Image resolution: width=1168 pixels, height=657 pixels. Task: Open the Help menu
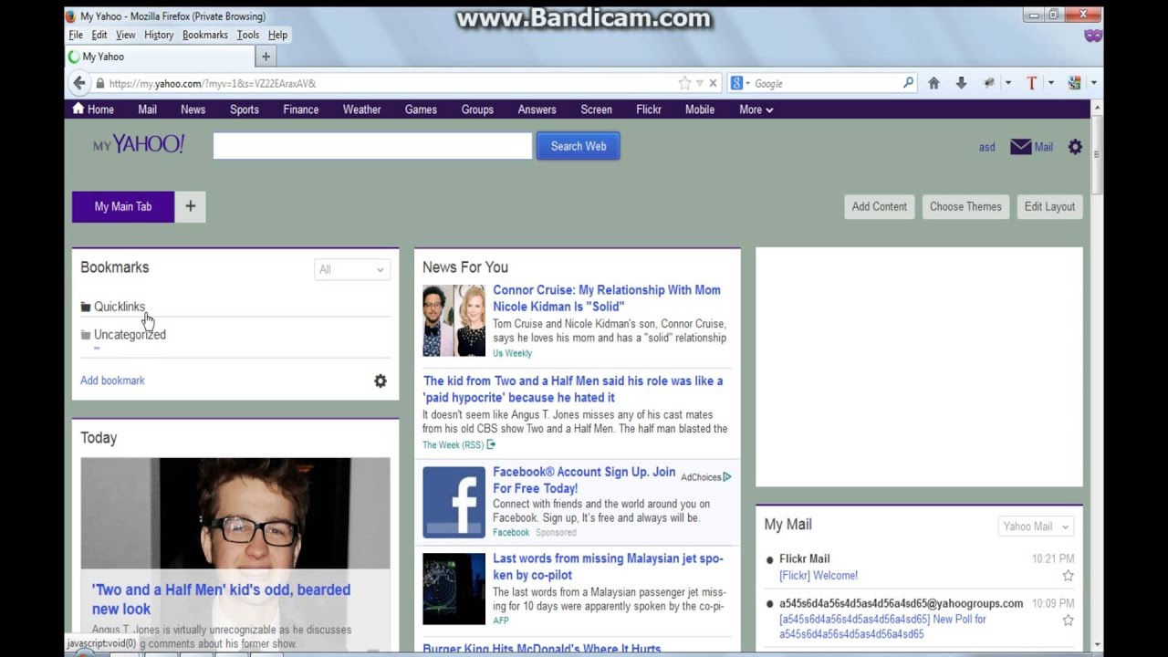277,35
